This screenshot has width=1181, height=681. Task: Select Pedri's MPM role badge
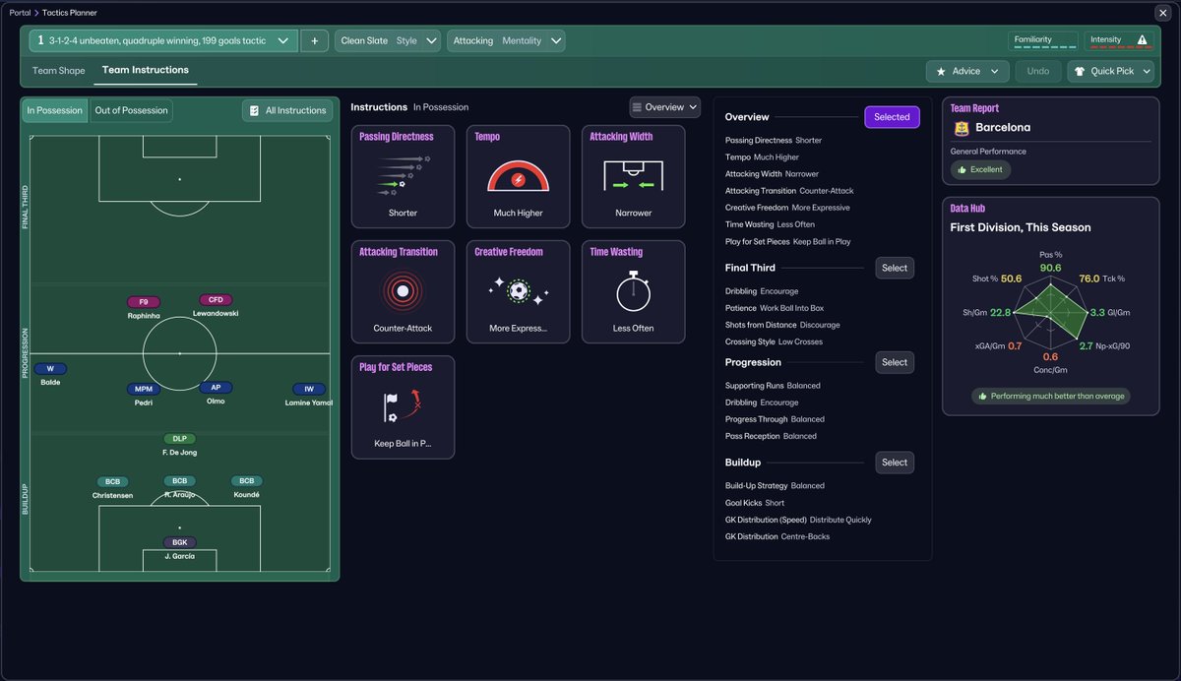(x=143, y=390)
